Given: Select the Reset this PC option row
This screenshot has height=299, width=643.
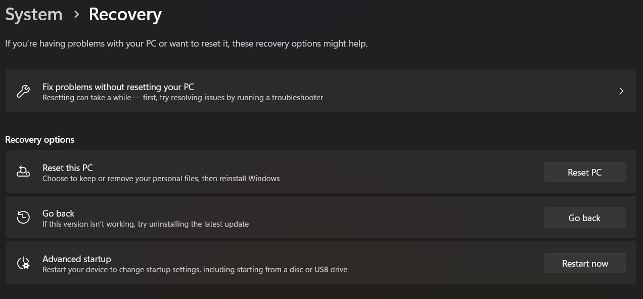Looking at the screenshot, I should (253, 172).
